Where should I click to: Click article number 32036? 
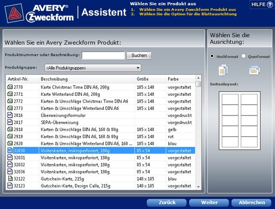19,172
